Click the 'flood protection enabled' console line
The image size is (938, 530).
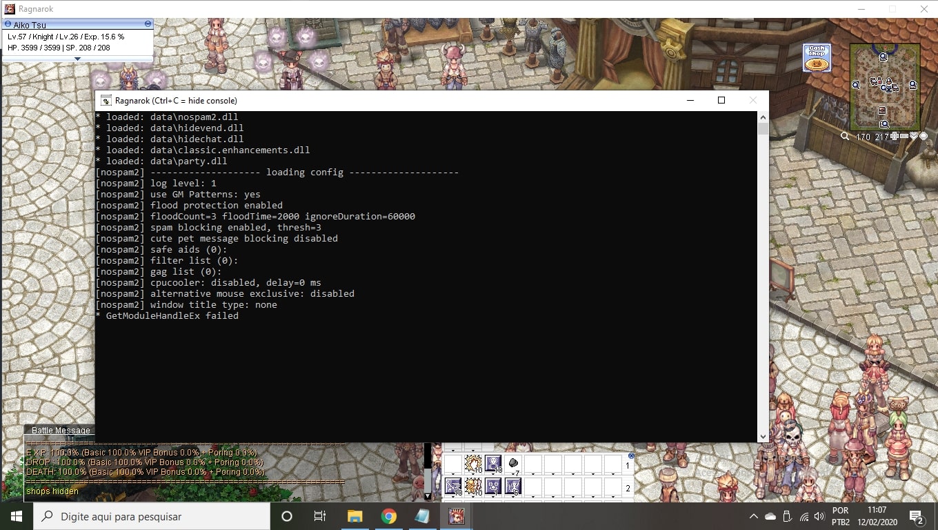point(189,206)
